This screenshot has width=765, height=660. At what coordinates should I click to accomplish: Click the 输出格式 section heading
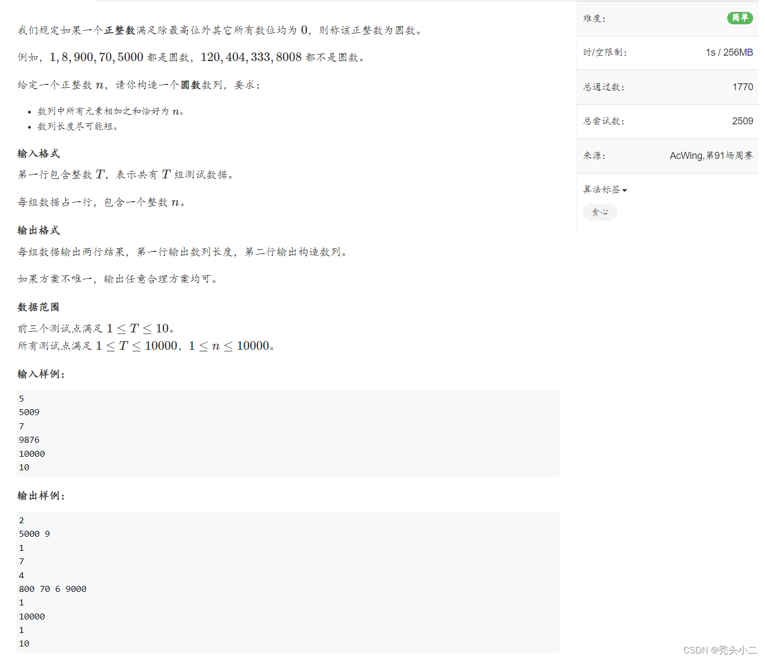coord(38,230)
